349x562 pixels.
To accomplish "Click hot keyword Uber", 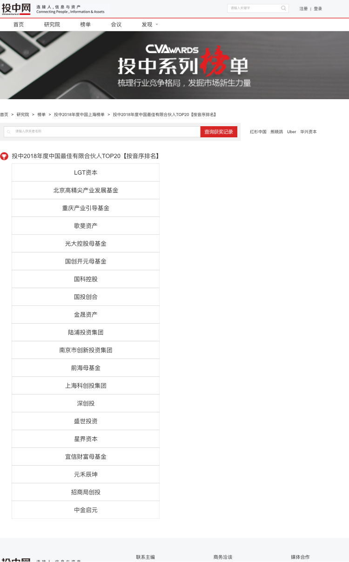I will click(291, 132).
